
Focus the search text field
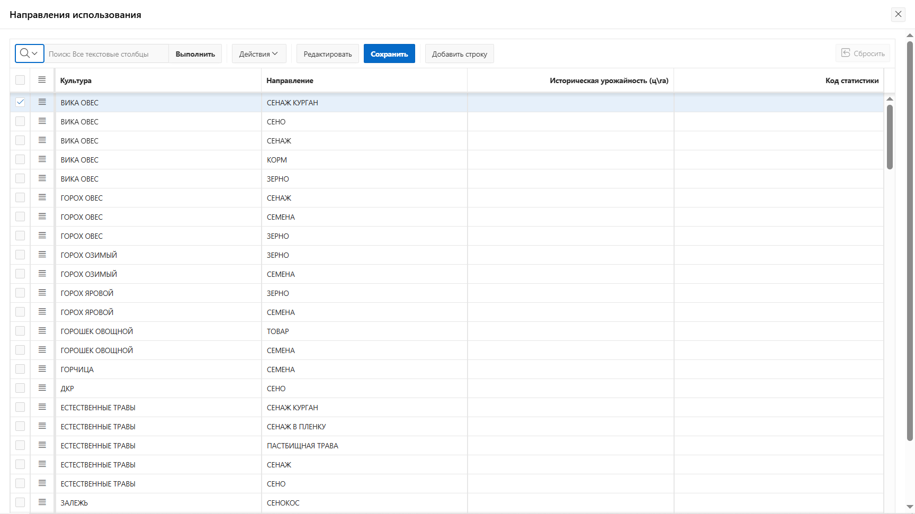pos(106,54)
